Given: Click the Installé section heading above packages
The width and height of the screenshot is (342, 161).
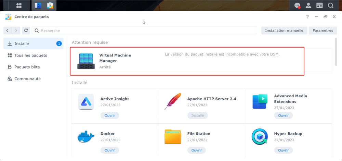Looking at the screenshot, I should point(79,83).
